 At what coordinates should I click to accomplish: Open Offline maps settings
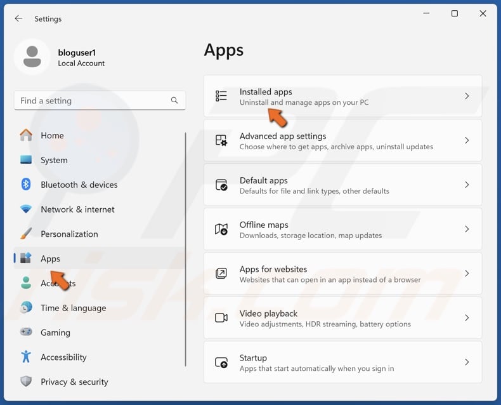coord(343,229)
